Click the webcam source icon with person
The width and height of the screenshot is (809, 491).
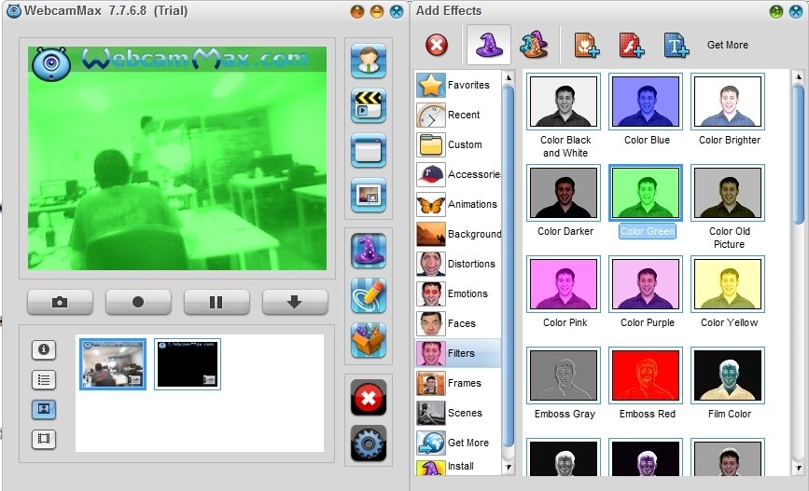pyautogui.click(x=369, y=61)
